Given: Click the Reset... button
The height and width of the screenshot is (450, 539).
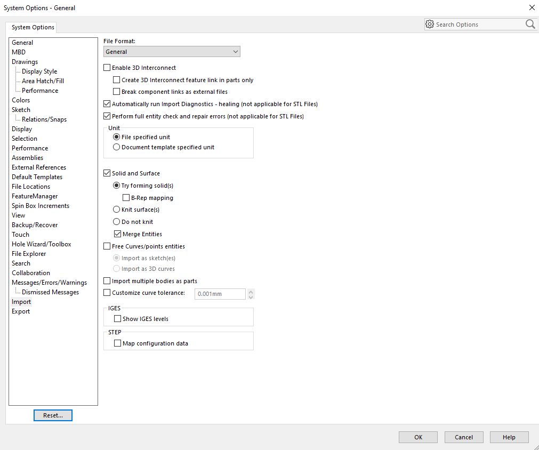Looking at the screenshot, I should coord(53,415).
